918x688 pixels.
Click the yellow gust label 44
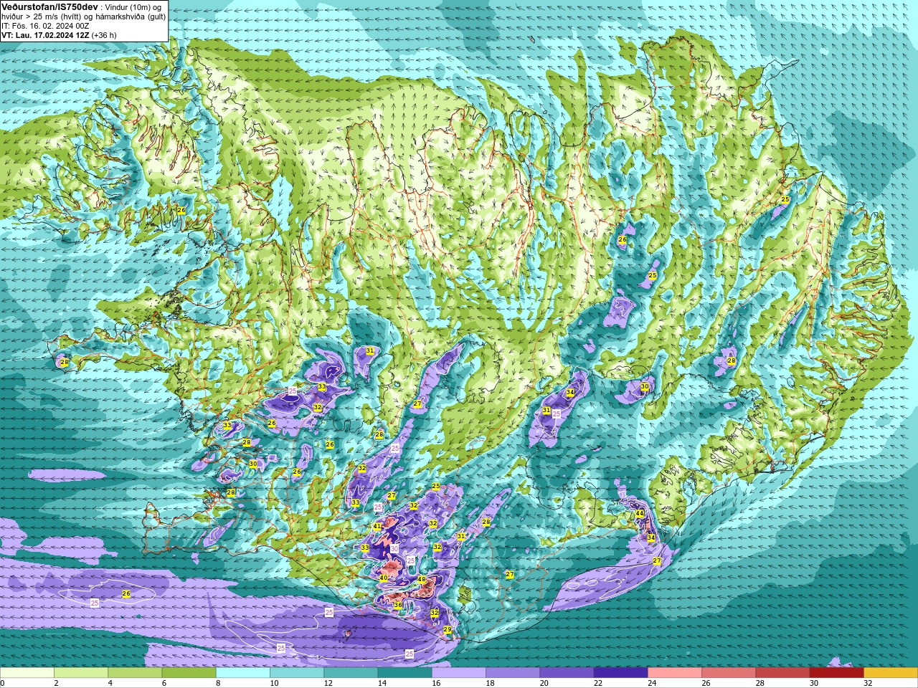pos(640,514)
